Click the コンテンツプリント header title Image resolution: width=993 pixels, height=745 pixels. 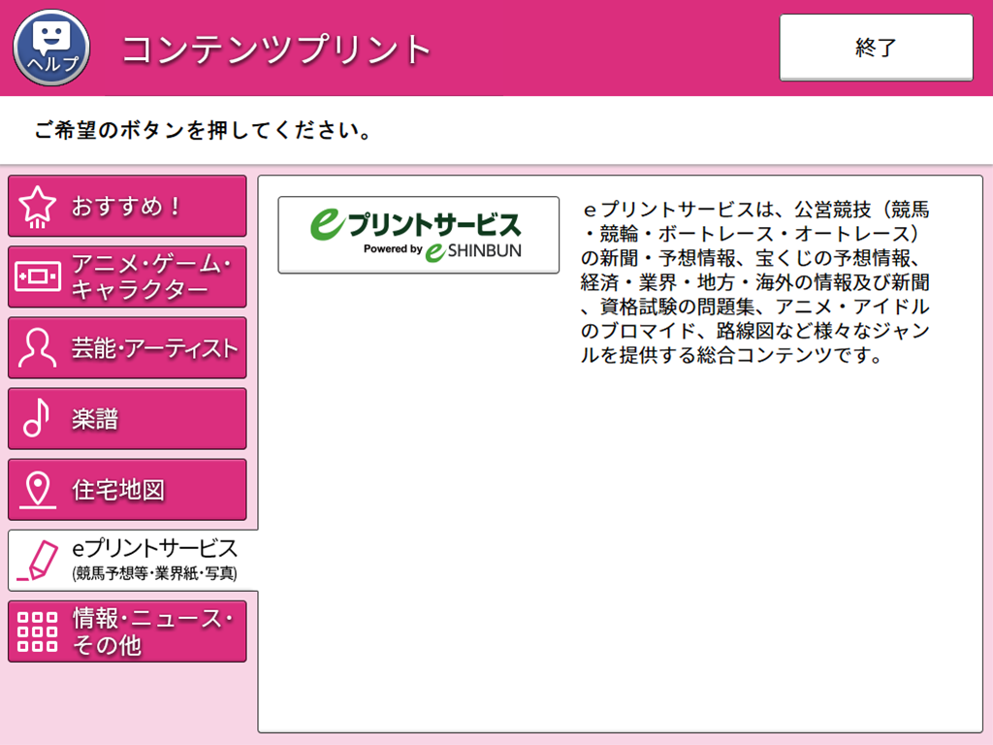point(274,45)
